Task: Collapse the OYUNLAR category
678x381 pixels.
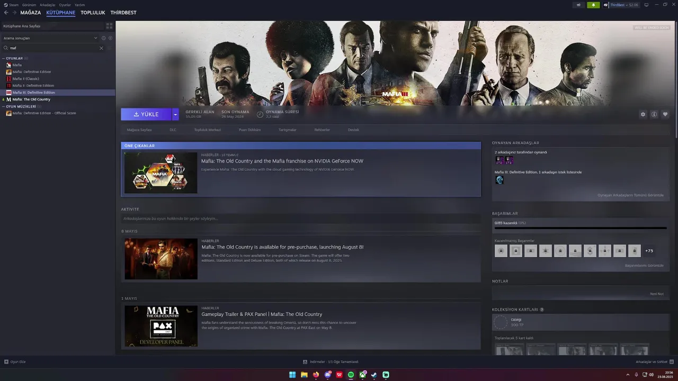Action: [x=4, y=58]
